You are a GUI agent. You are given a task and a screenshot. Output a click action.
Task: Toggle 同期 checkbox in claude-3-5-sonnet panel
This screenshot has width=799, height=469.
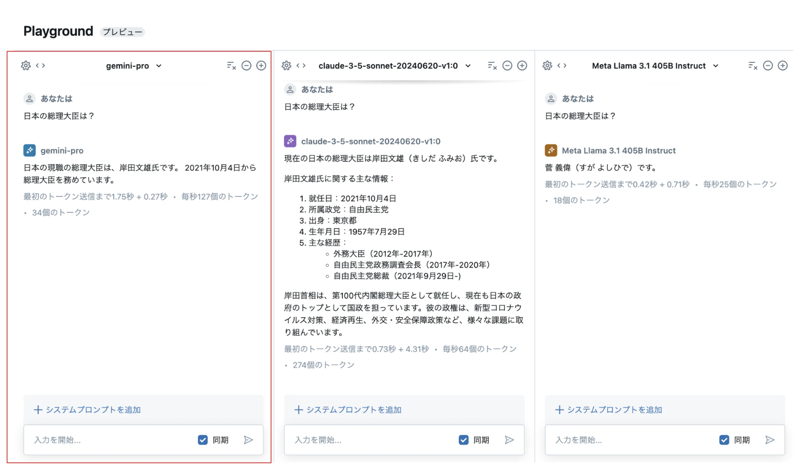click(464, 440)
